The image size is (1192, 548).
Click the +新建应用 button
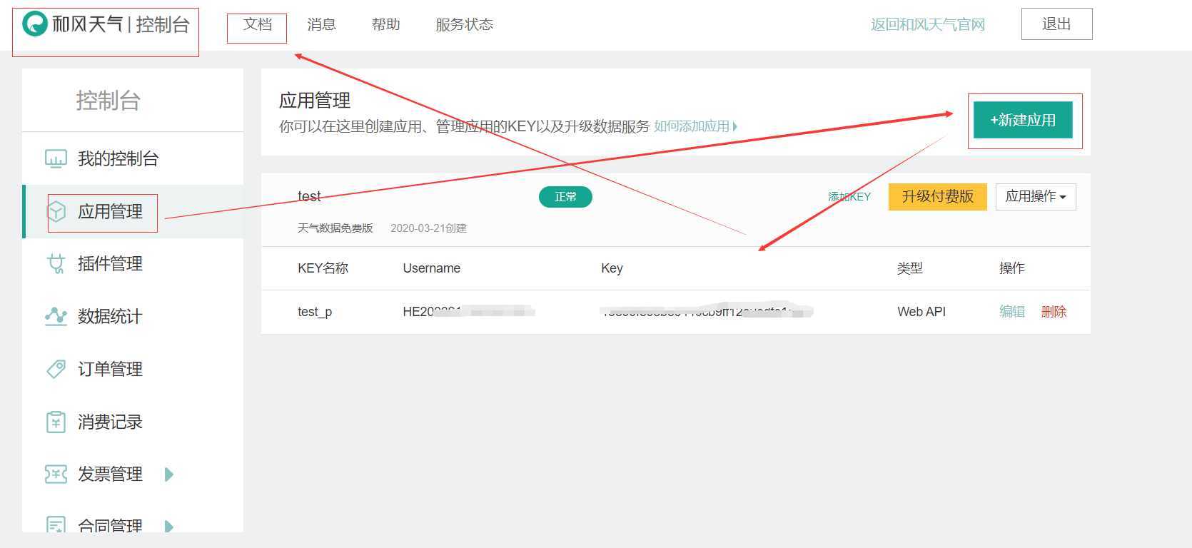(x=1023, y=120)
